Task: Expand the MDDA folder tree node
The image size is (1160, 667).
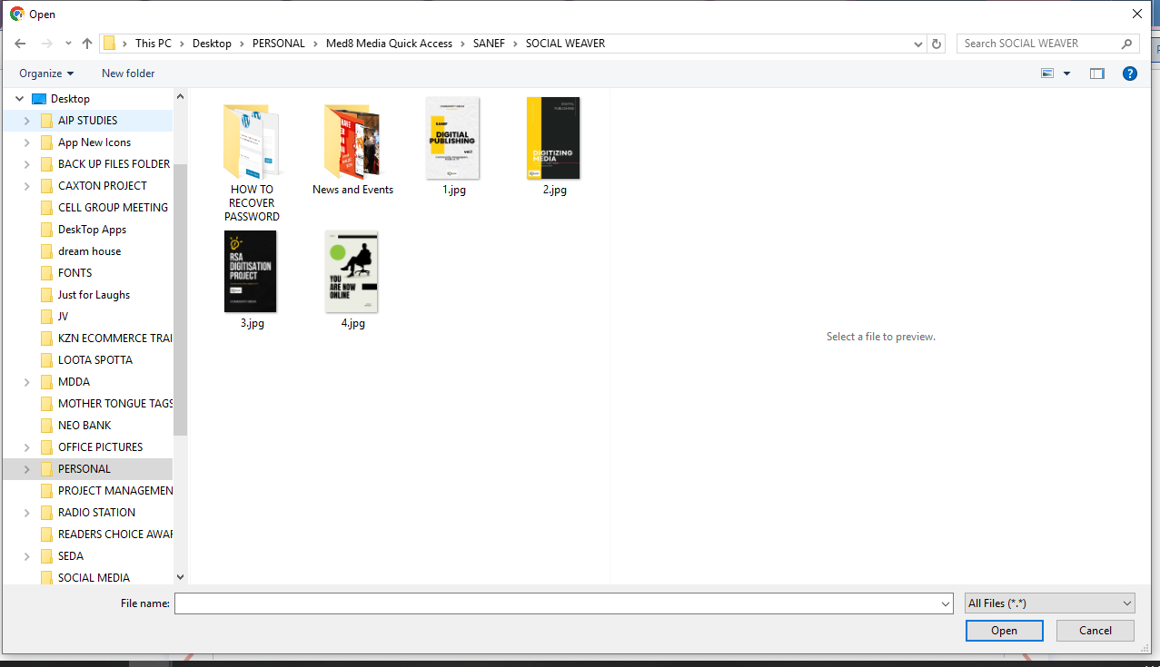Action: point(27,382)
